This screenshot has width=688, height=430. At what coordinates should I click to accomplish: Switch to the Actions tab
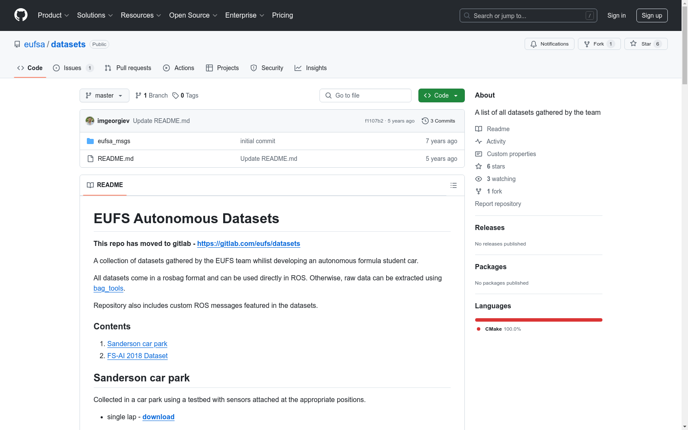tap(178, 68)
